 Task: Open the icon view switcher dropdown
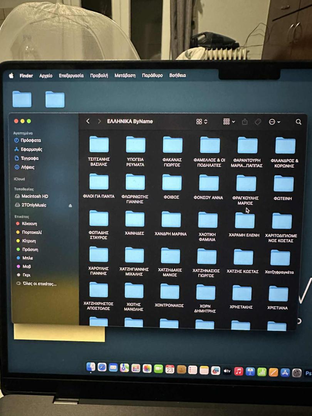[201, 122]
